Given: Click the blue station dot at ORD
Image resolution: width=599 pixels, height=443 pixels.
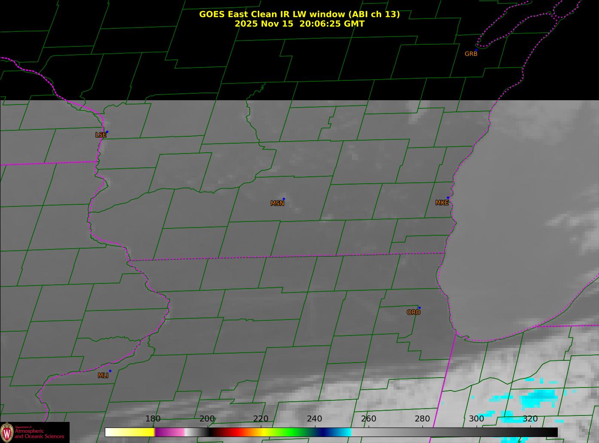Looking at the screenshot, I should [x=419, y=308].
